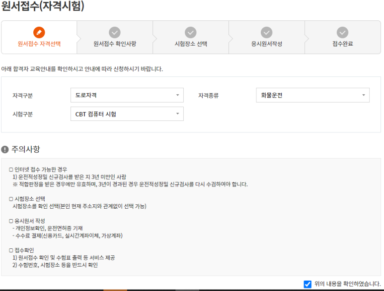Viewport: 384px width, 291px height.
Task: Click the 위의 내용을 확인하였습니다 label text
Action: point(347,284)
